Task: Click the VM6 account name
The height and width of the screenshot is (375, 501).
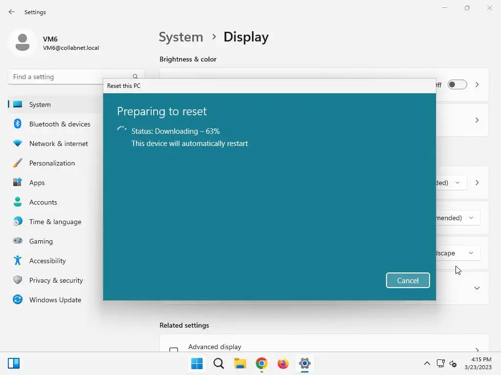Action: pyautogui.click(x=50, y=39)
